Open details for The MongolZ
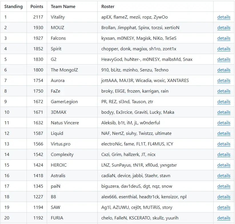The image size is (235, 224). point(224,70)
